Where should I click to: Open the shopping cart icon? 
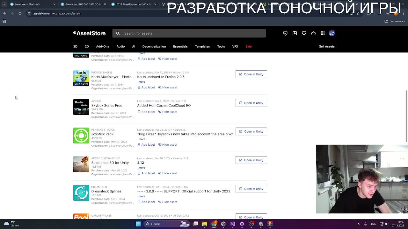pyautogui.click(x=313, y=33)
